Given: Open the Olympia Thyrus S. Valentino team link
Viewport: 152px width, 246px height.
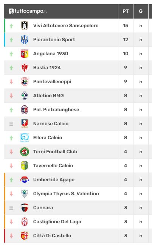Looking at the screenshot, I should pos(66,194).
